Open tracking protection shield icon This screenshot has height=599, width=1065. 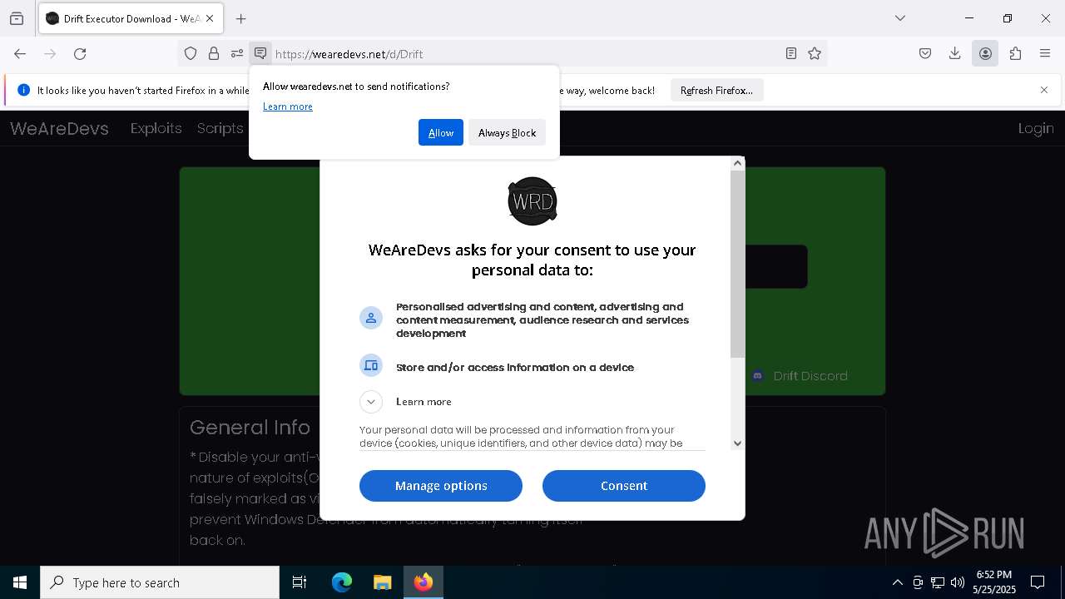pyautogui.click(x=191, y=54)
